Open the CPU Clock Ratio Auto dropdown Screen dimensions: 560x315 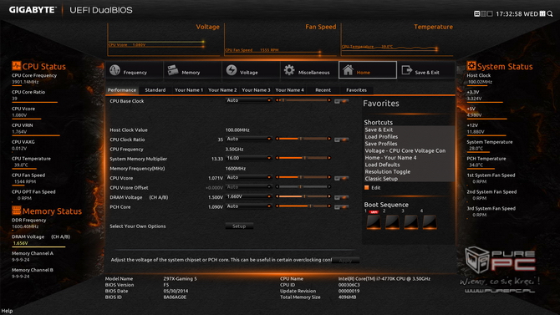point(248,139)
